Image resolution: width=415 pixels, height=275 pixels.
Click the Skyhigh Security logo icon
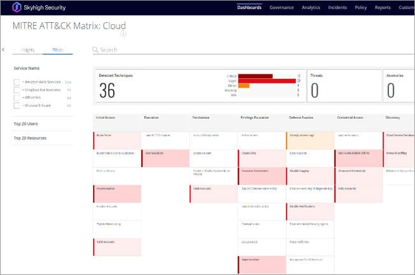click(17, 8)
